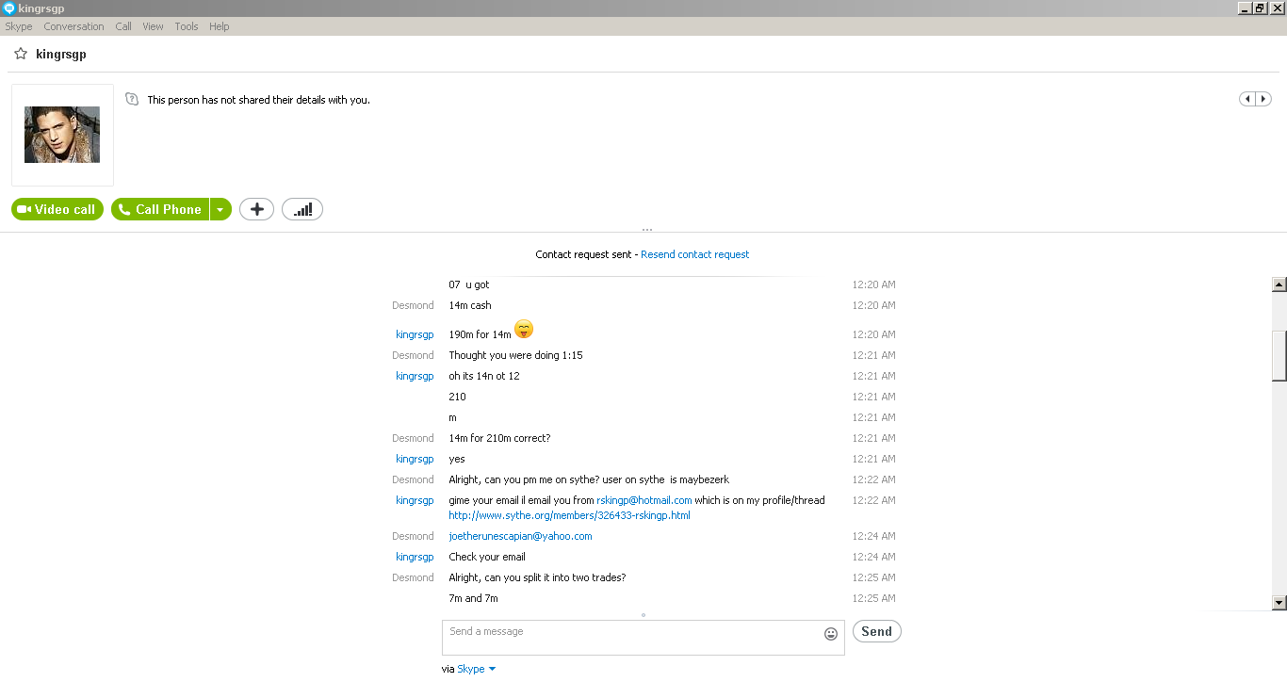Click the contact details info icon
1287x682 pixels.
[132, 99]
